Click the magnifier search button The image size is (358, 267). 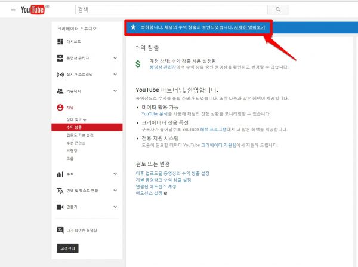point(278,10)
